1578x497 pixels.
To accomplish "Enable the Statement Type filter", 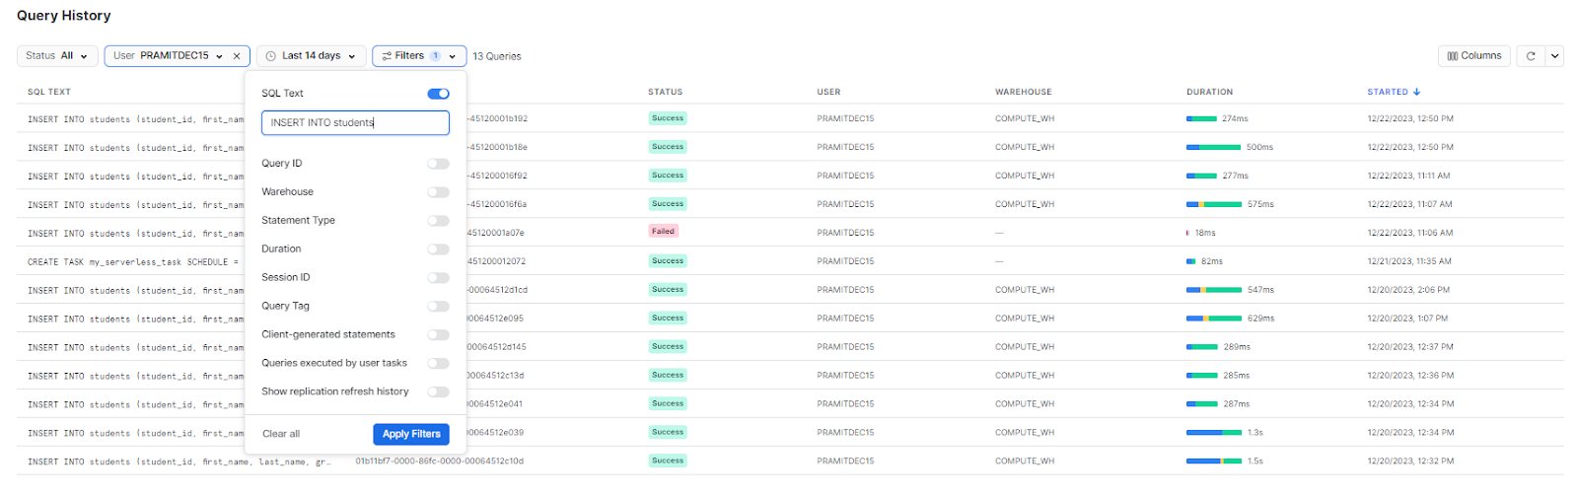I will coord(438,221).
